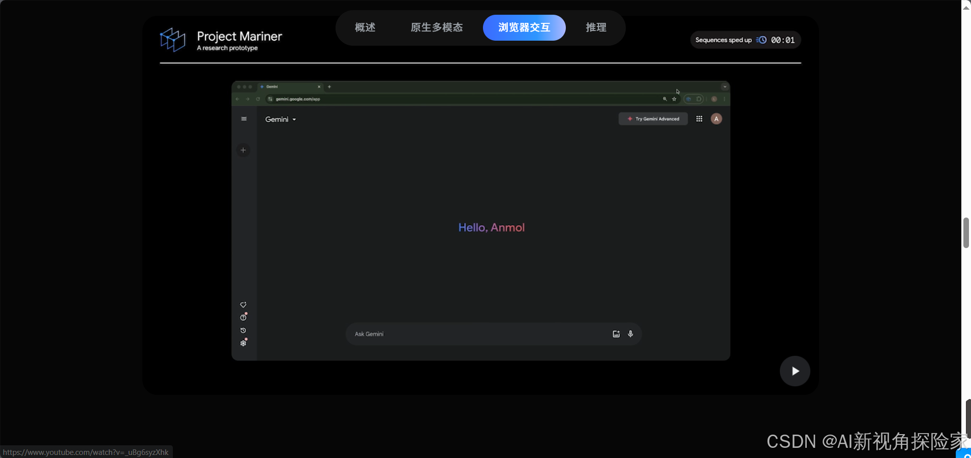Click the demo browser back arrow
The width and height of the screenshot is (971, 458).
pos(237,99)
